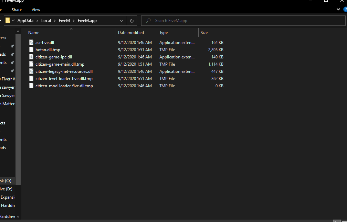Select the citizen-game-ipc.dll file name
The image size is (347, 222).
tap(54, 57)
